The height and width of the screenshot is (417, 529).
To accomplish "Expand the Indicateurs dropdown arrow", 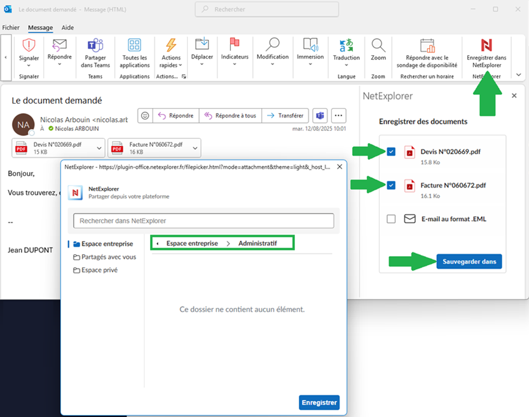I will tap(235, 64).
